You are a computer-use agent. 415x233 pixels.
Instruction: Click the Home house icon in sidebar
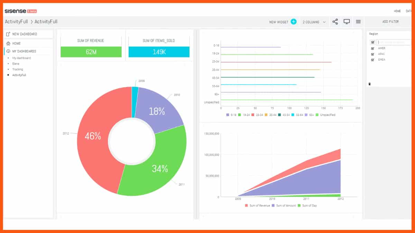[8, 43]
